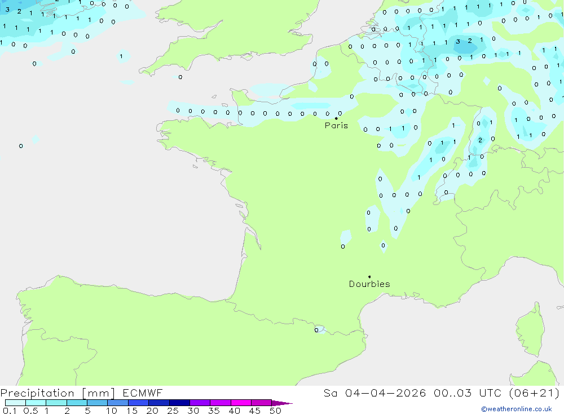Click the date text 'Sa 04-04-2026'
Screen dimensions: 564x414
374,393
